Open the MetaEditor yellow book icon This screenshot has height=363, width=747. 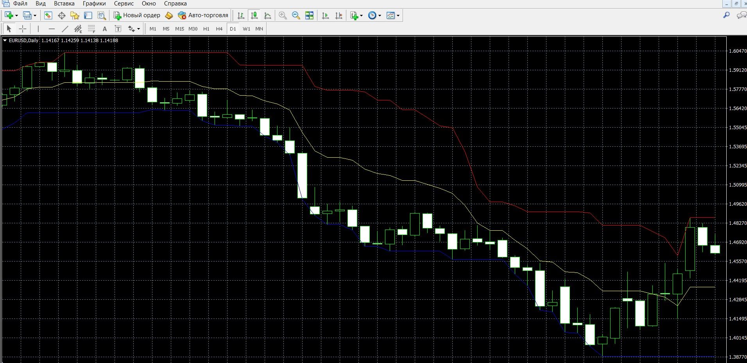[x=169, y=15]
